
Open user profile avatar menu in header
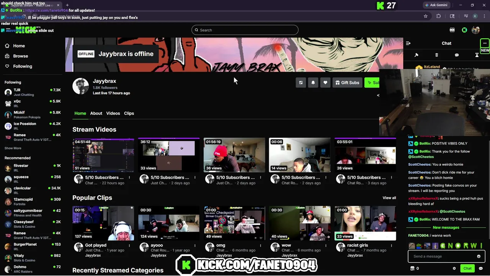(x=476, y=30)
